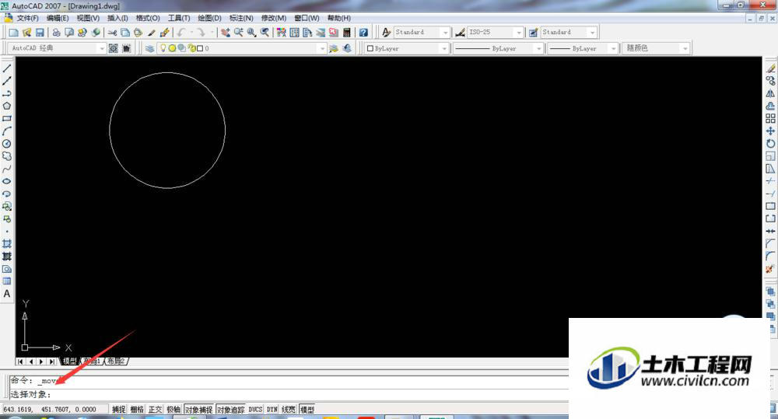The height and width of the screenshot is (419, 778).
Task: Jump to first layout tab arrow
Action: [x=20, y=362]
